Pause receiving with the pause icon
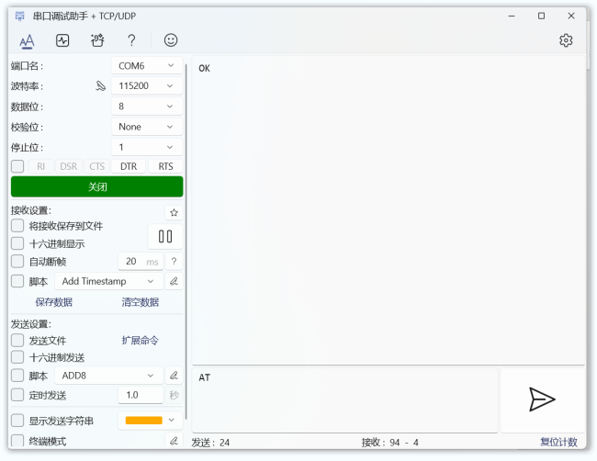 (x=165, y=236)
